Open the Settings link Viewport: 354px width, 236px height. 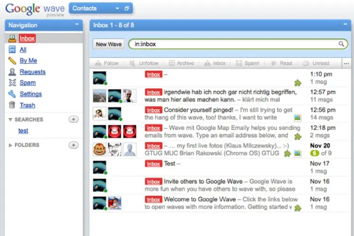(30, 94)
